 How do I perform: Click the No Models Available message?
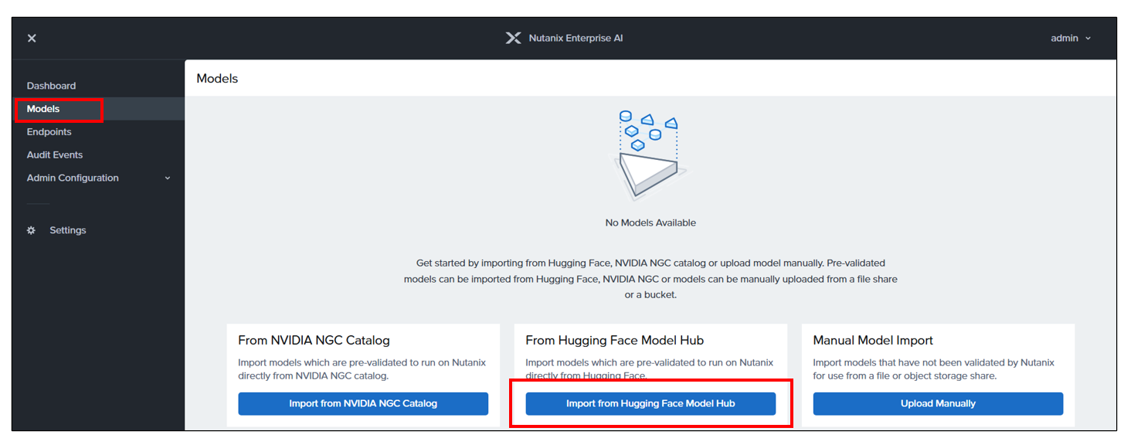[650, 222]
